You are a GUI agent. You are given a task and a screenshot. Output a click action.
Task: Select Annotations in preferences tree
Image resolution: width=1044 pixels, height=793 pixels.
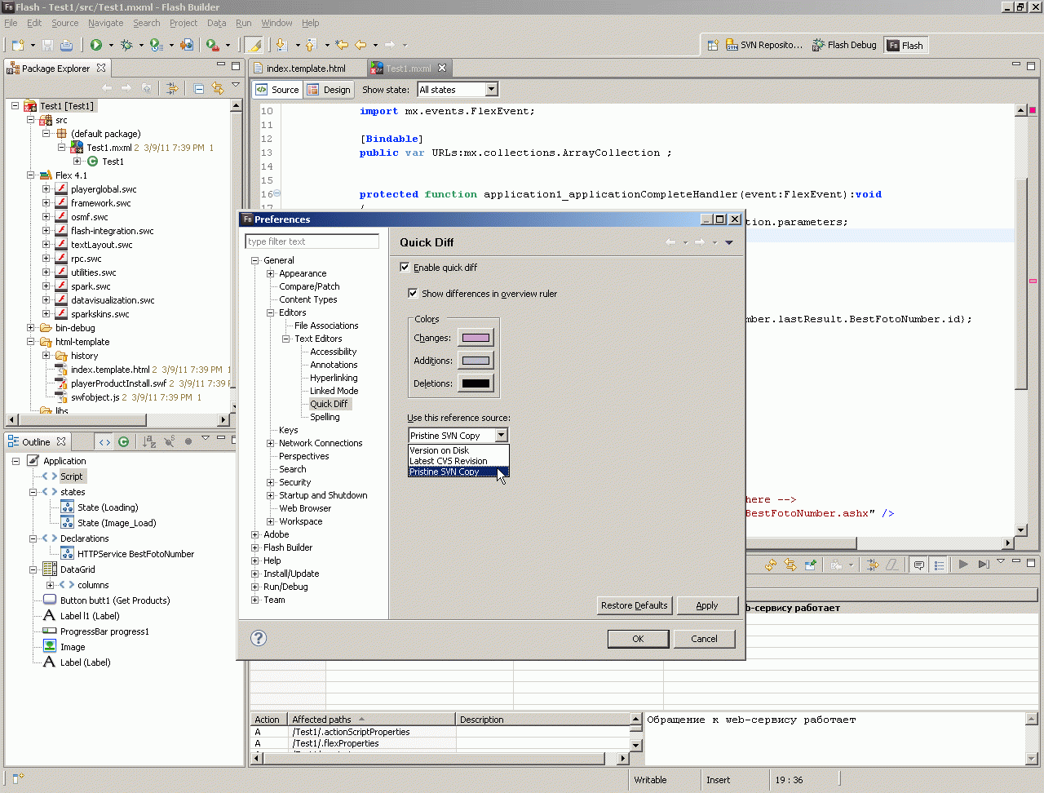pos(334,365)
